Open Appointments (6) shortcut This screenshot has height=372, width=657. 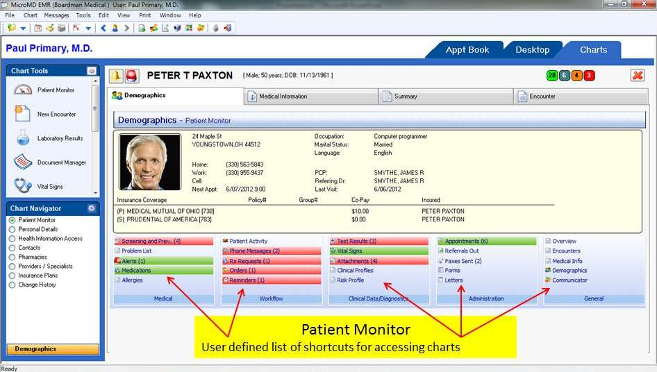point(487,241)
